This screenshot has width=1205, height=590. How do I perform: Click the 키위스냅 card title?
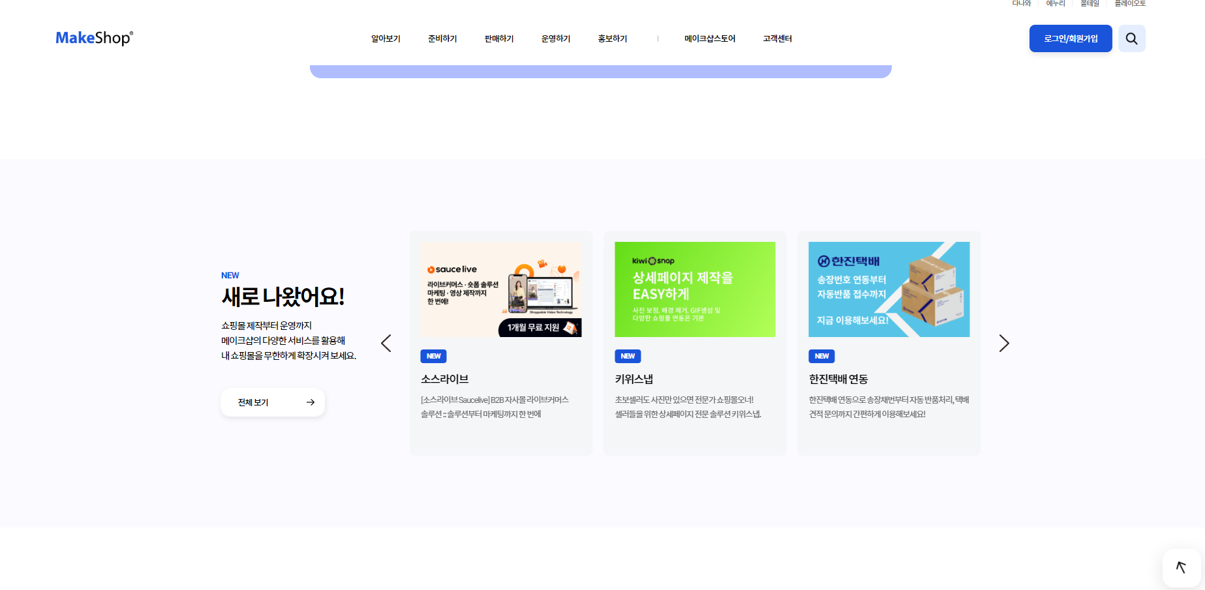click(x=634, y=379)
